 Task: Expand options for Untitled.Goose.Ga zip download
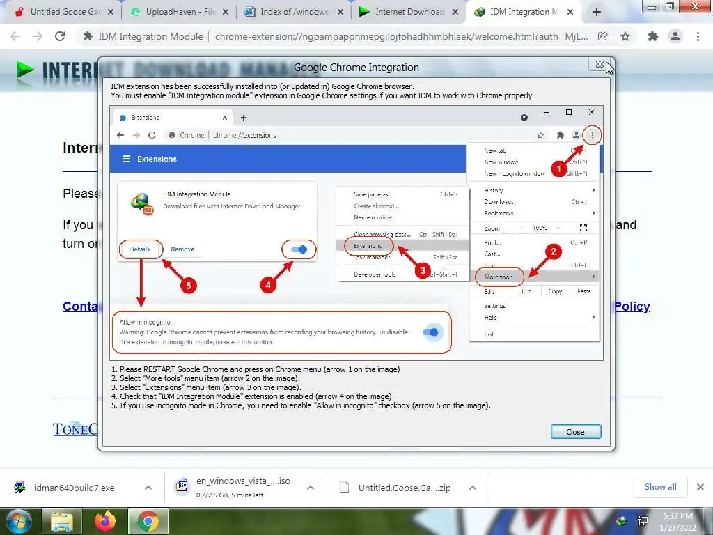tap(473, 488)
